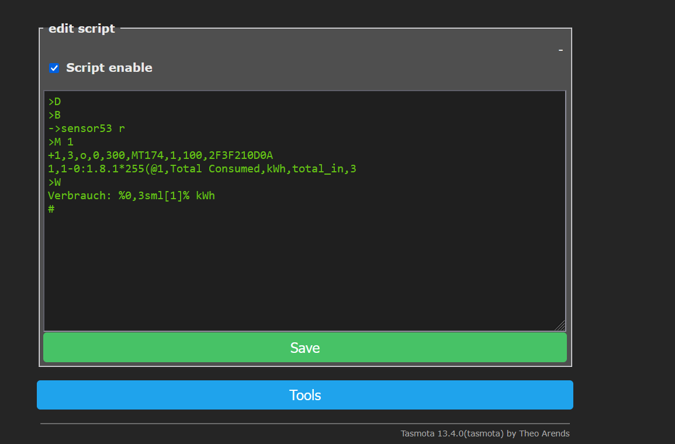Viewport: 675px width, 444px height.
Task: Click the 2F3F210D0A hex string
Action: point(241,155)
